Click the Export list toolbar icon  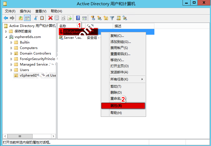tap(70, 18)
